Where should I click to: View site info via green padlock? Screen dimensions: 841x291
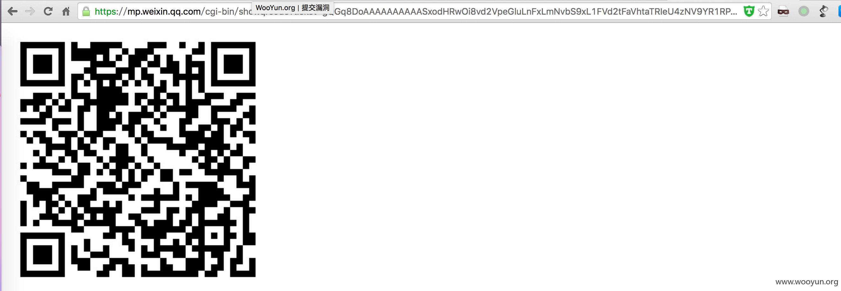(86, 12)
